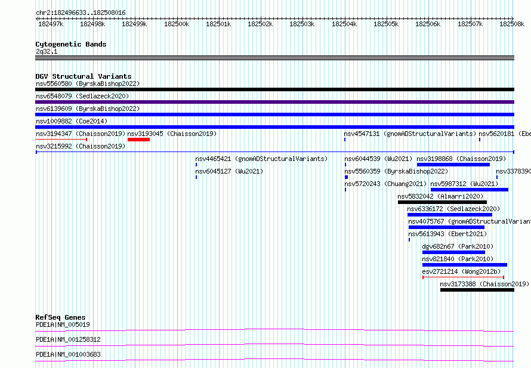Image resolution: width=531 pixels, height=368 pixels.
Task: Open nsv4547131 gnomAD variant label
Action: pos(410,134)
